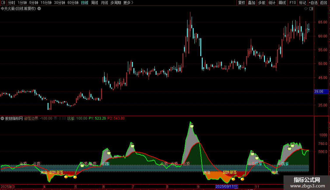This screenshot has width=330, height=190.
Task: Switch to 分时 view
Action: [12, 3]
